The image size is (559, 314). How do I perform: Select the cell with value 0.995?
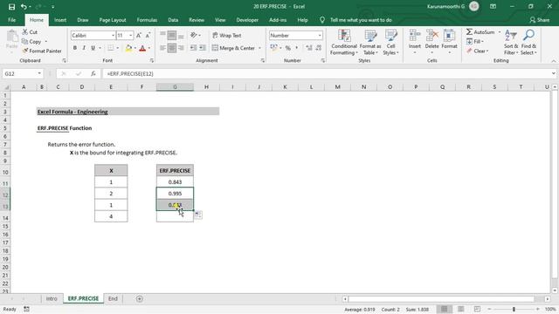(x=175, y=194)
